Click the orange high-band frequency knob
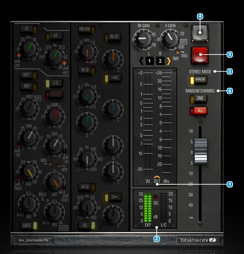The height and width of the screenshot is (254, 244). (x=87, y=52)
